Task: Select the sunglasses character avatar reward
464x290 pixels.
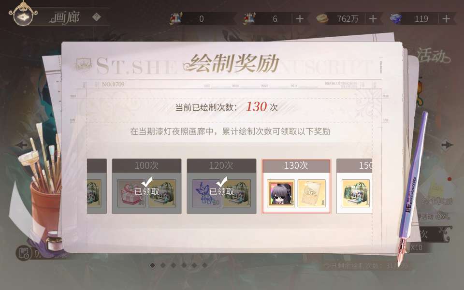Action: coord(281,193)
